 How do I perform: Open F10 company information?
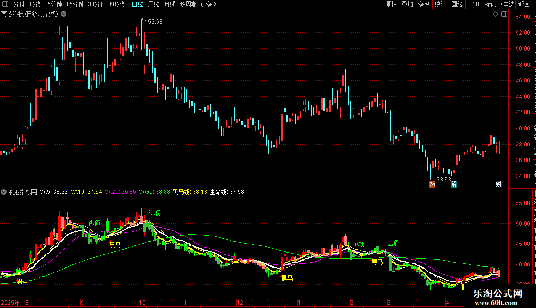point(474,4)
